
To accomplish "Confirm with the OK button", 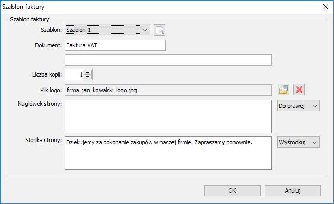I will click(232, 190).
